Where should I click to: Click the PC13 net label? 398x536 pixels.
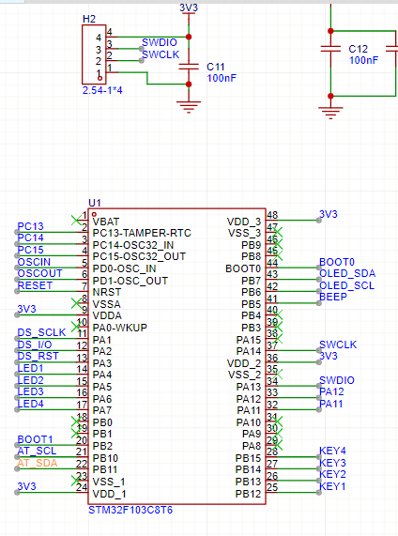pyautogui.click(x=30, y=226)
